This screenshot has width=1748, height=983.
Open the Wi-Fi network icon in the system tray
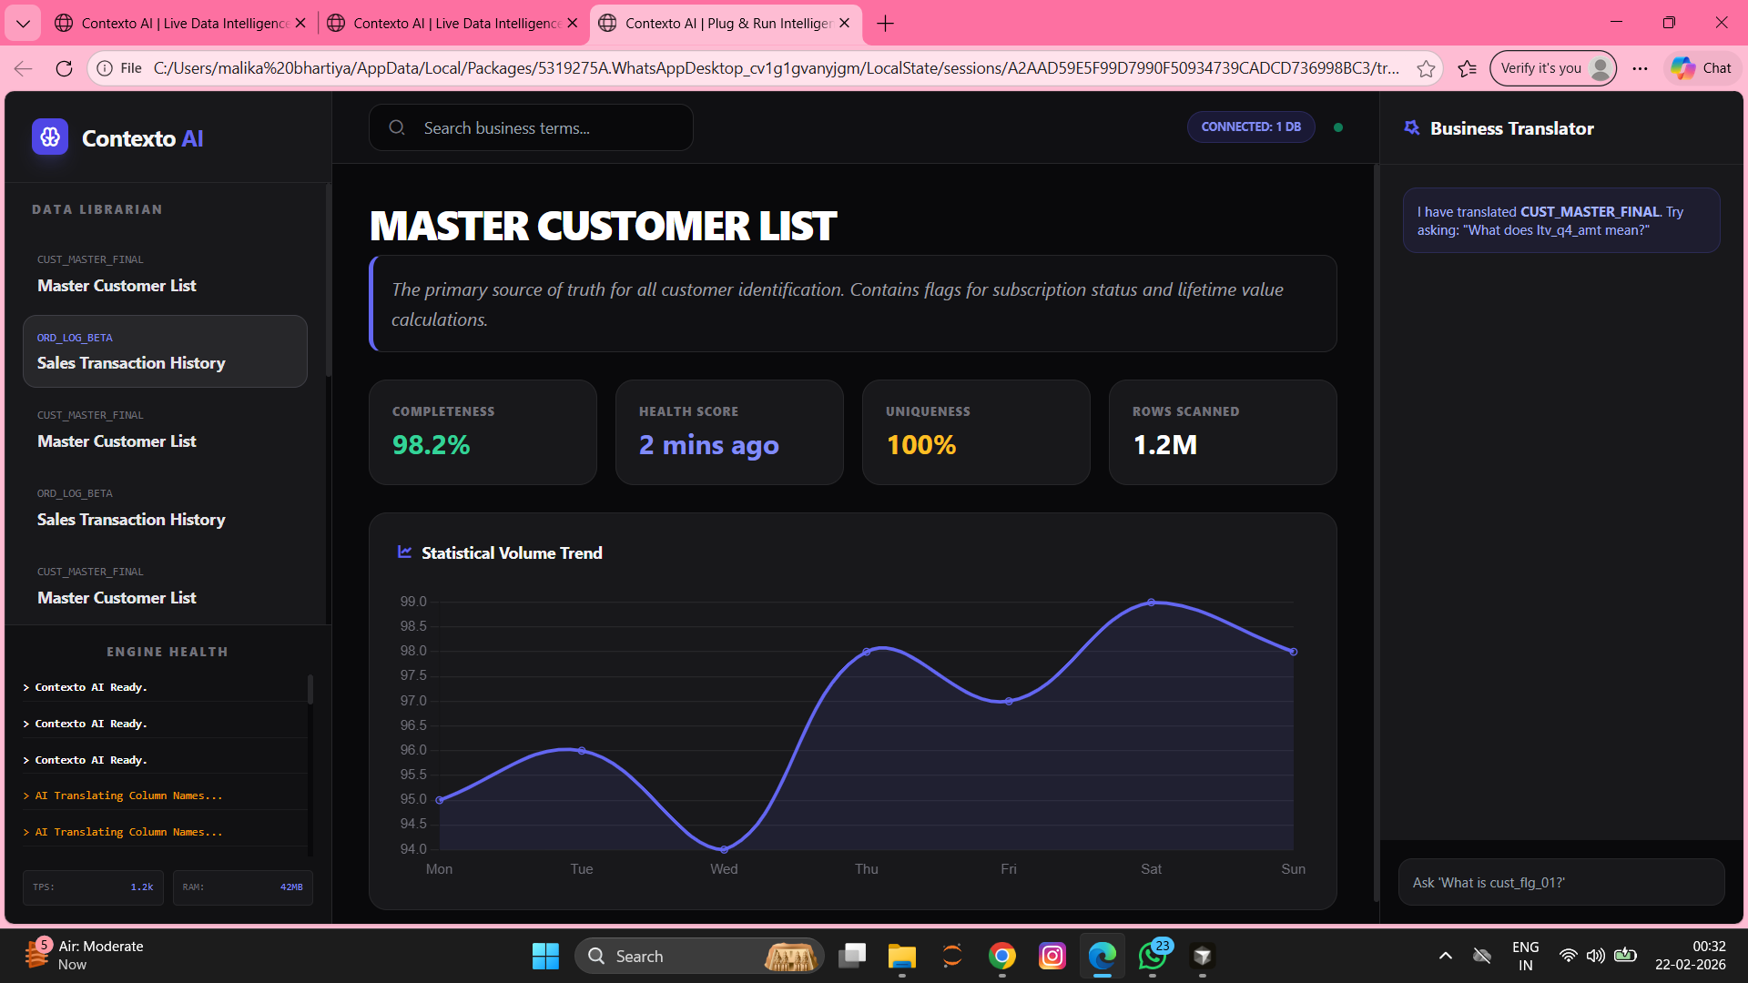(x=1568, y=956)
